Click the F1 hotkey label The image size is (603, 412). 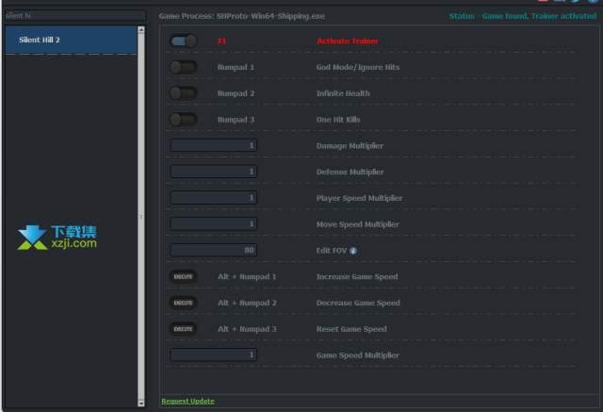[x=221, y=41]
